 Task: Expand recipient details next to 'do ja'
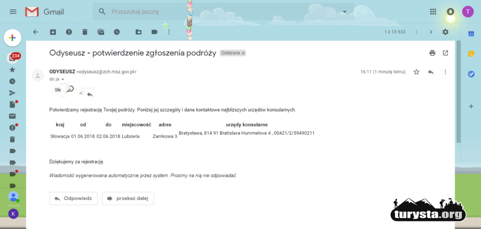click(x=63, y=79)
